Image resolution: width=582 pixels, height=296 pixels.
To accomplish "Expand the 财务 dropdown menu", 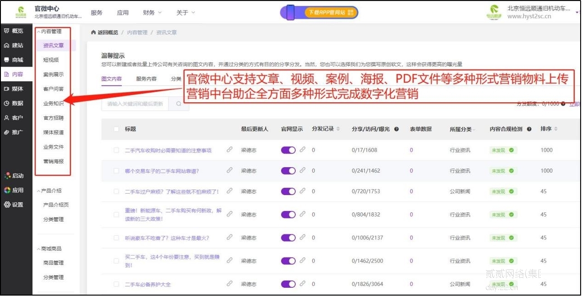I will (152, 13).
